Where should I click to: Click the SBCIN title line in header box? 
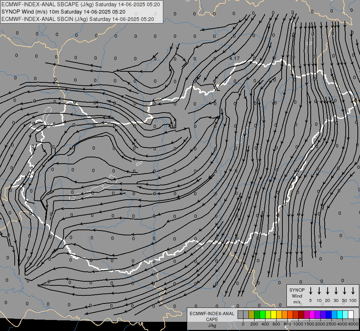click(x=78, y=19)
